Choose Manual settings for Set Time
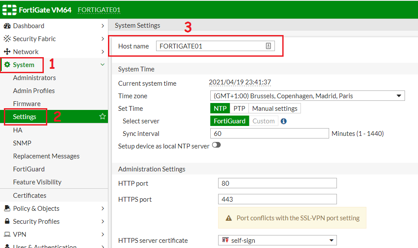The image size is (418, 248). coord(274,109)
